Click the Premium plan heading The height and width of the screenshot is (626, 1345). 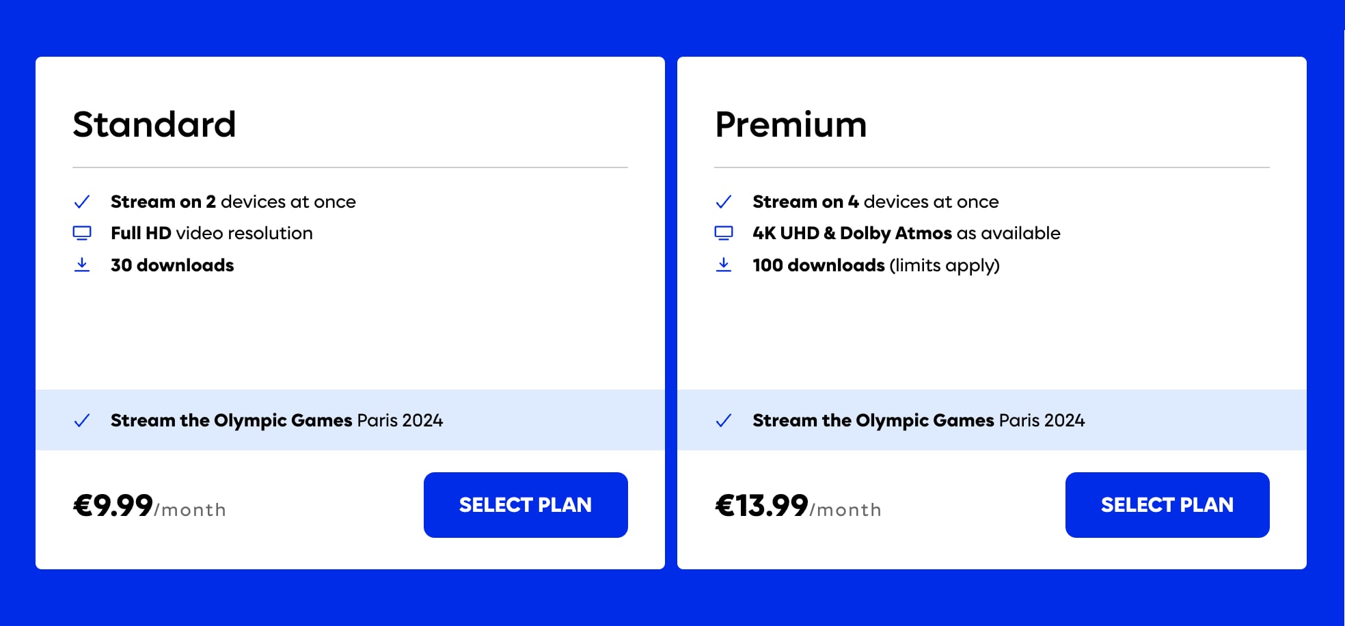791,124
